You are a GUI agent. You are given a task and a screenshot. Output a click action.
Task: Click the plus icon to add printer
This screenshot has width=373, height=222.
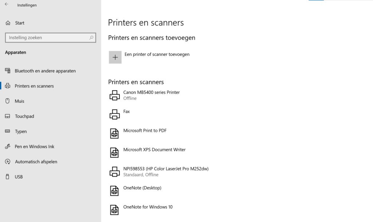coord(115,57)
